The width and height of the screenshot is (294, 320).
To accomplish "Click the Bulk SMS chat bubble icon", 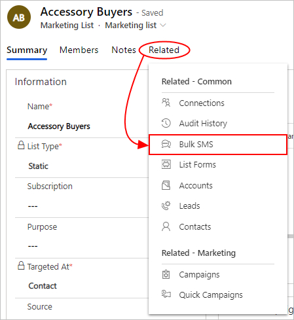I will coord(166,144).
